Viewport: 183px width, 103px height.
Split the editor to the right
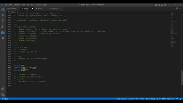pos(177,9)
